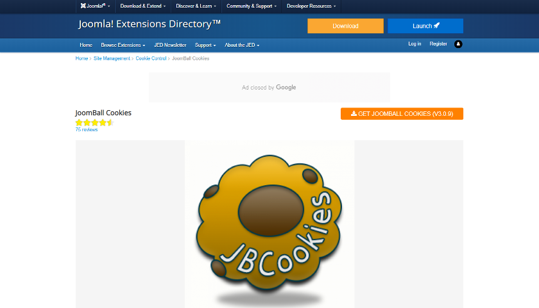Click the Log in link

[415, 44]
